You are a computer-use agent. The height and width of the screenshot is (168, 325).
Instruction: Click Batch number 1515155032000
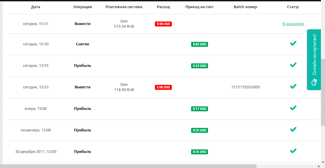click(x=245, y=87)
